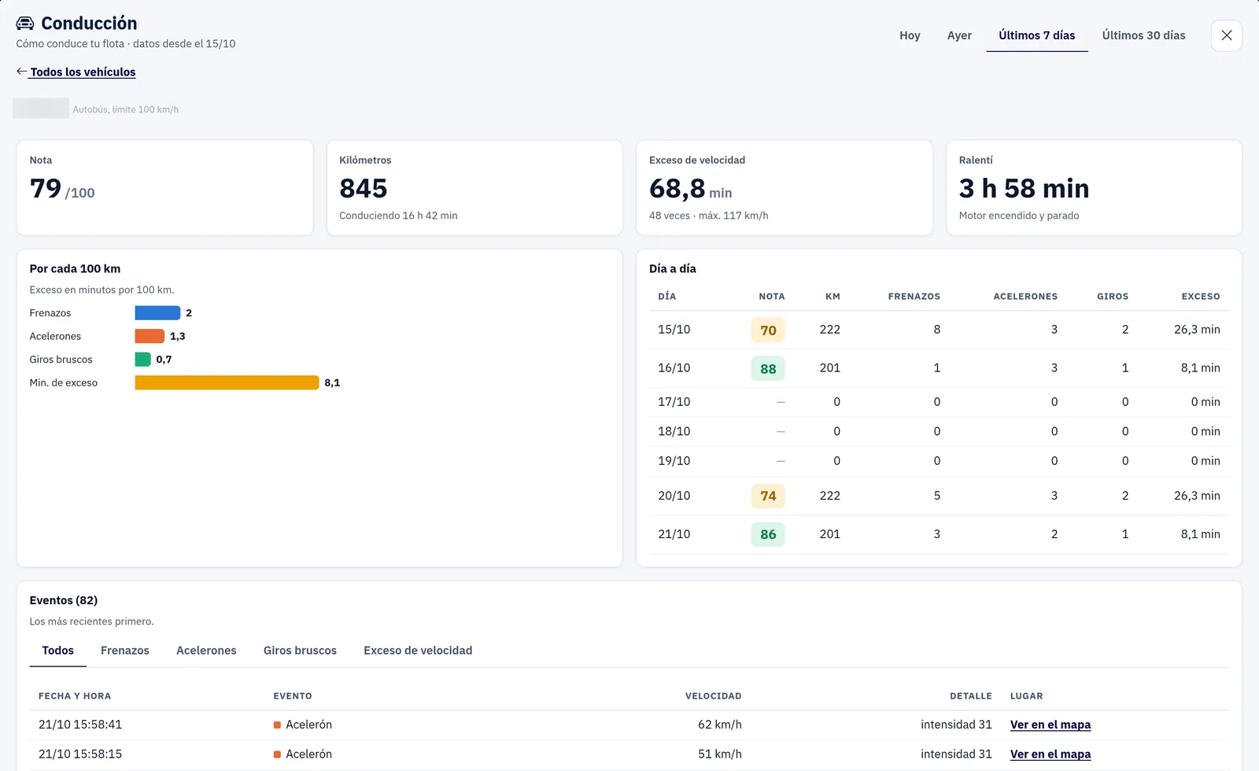Open map for the 15:58:41 event
Screen dimensions: 1259x771
point(1050,725)
